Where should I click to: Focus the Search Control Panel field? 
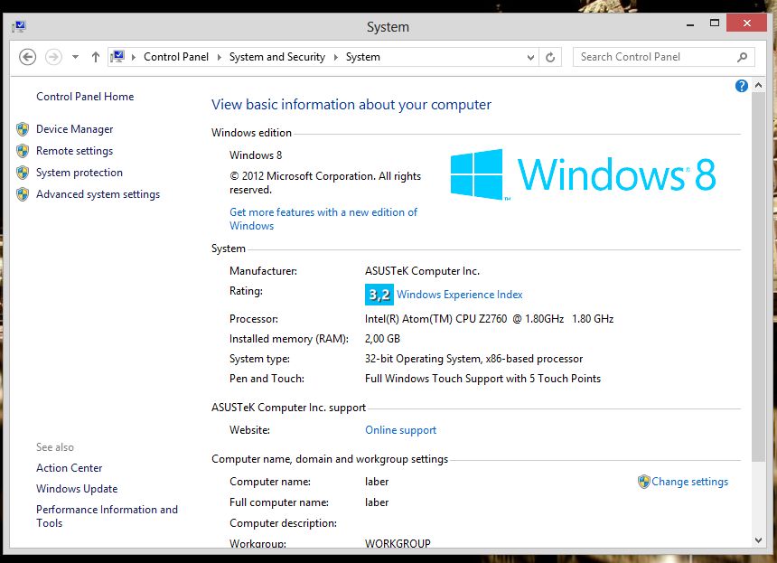point(664,57)
